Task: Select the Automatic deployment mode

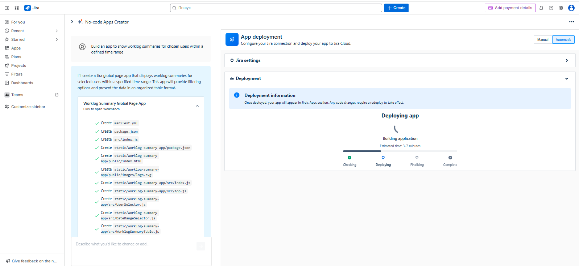Action: point(563,40)
